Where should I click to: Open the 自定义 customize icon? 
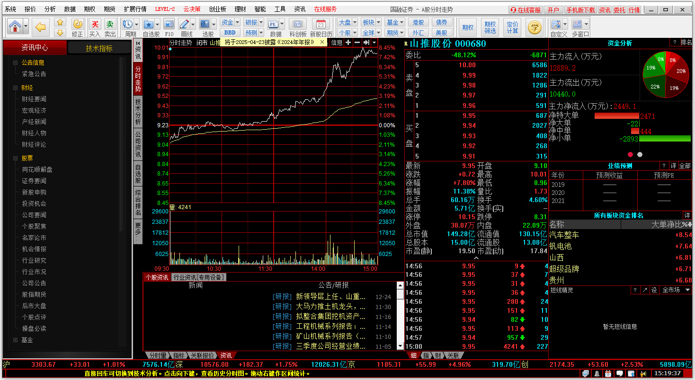[x=556, y=24]
